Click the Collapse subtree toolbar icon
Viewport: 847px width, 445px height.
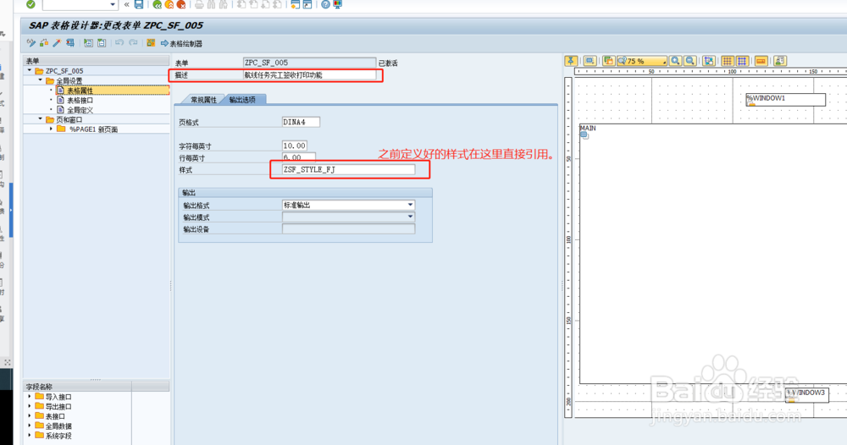tap(102, 42)
